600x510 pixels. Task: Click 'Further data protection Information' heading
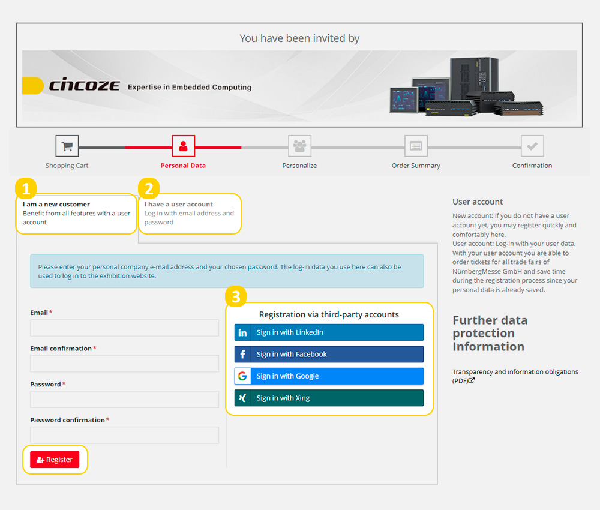490,333
